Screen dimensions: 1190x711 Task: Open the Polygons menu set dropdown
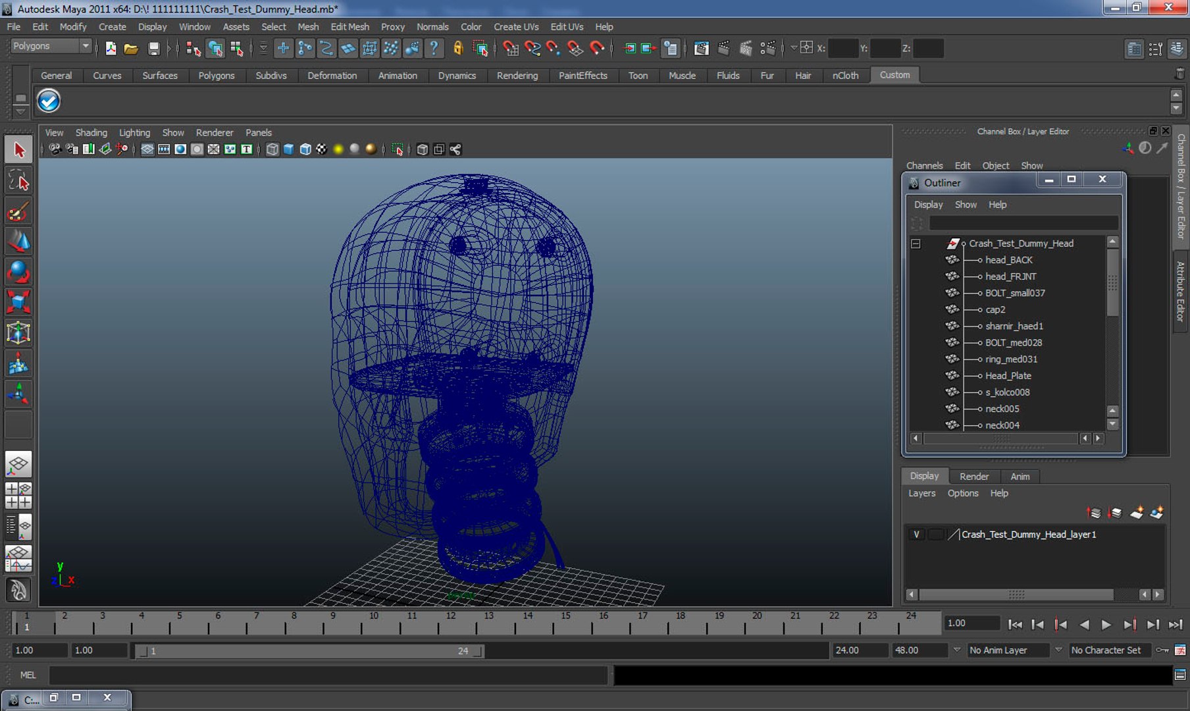[x=51, y=46]
